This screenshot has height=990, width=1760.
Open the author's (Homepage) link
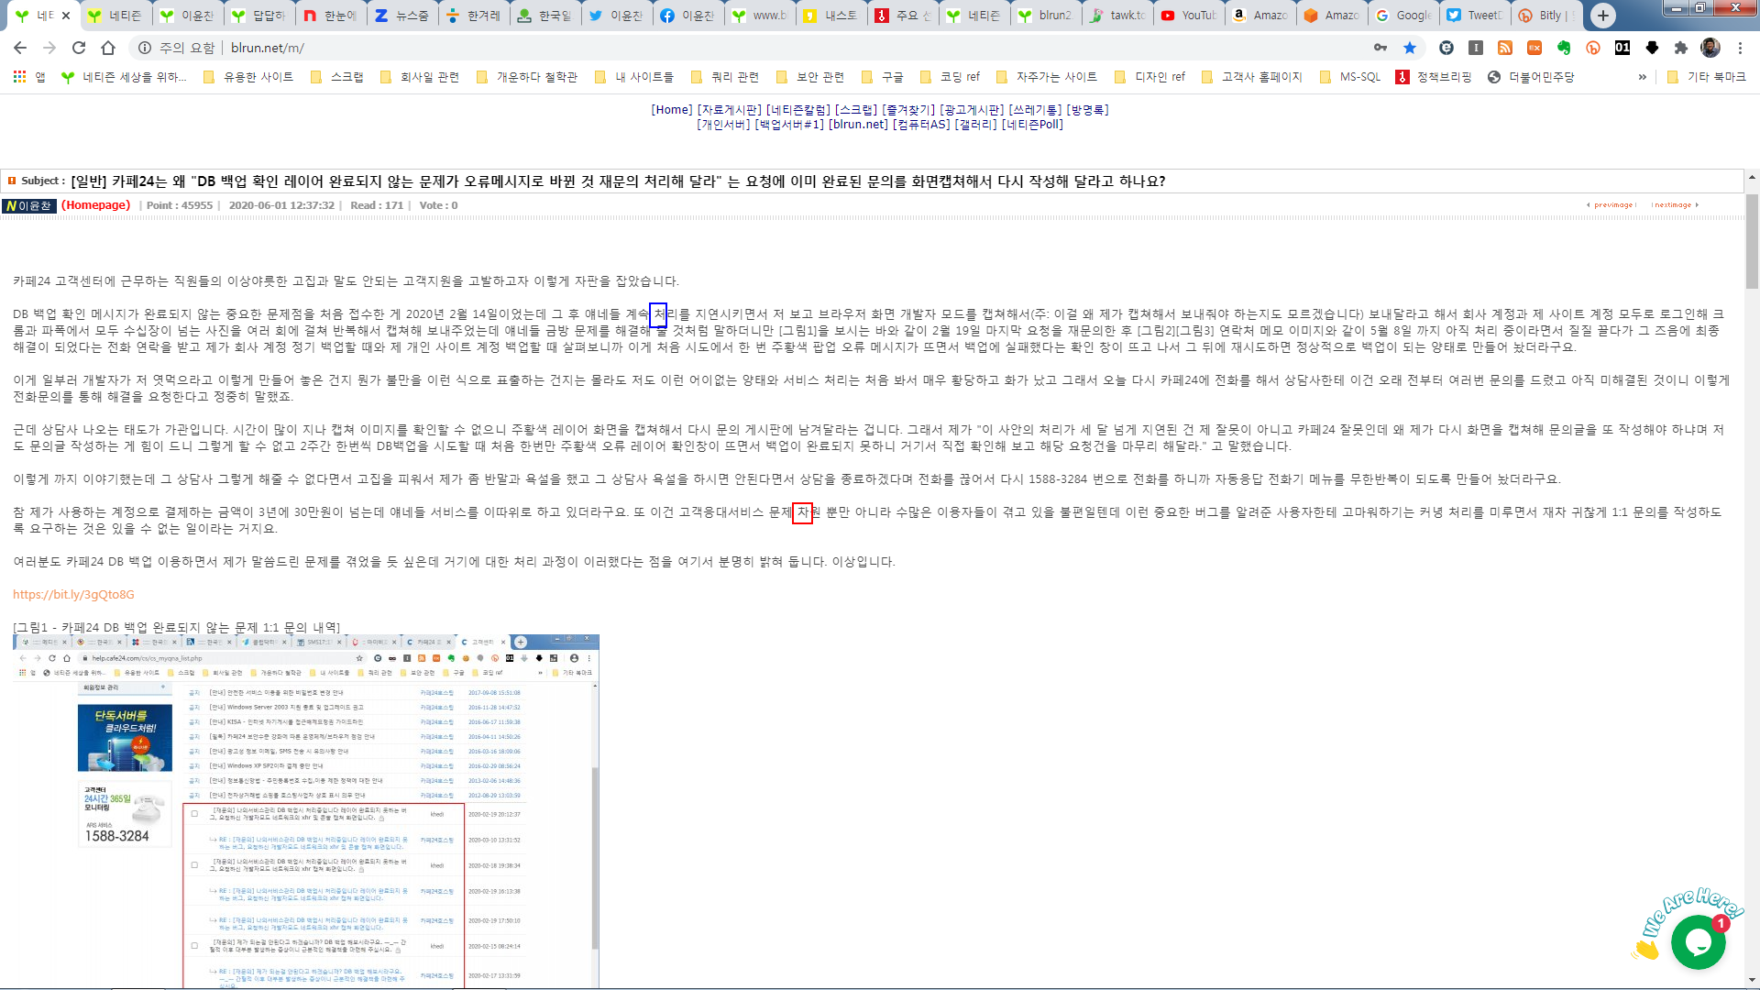tap(95, 205)
